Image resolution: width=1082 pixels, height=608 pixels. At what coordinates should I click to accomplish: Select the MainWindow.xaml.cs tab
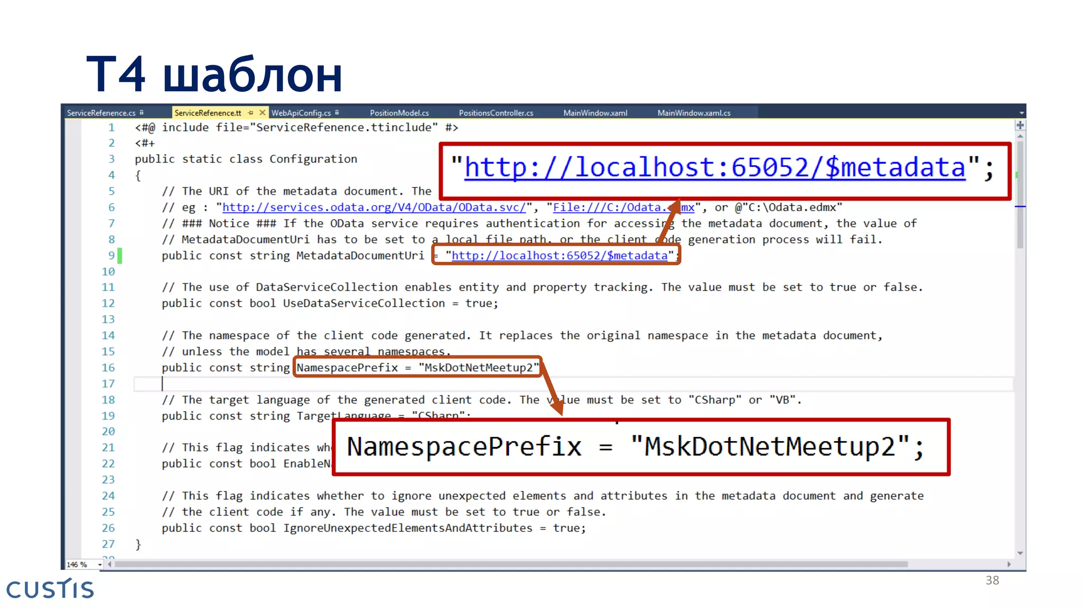pyautogui.click(x=694, y=113)
